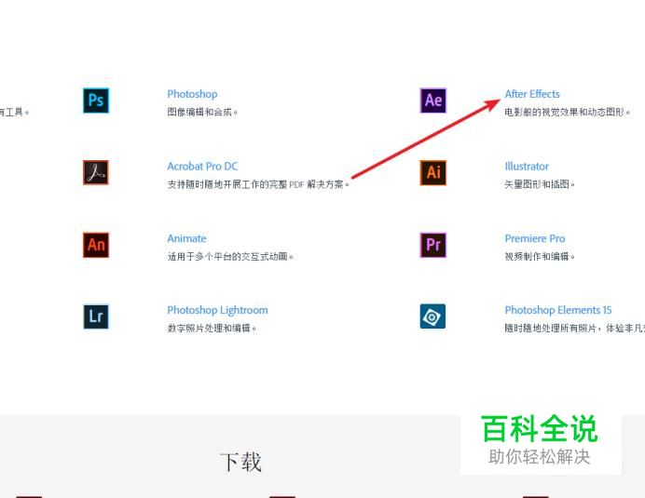Click the text "适用于多个平台的交互式动画。"
Image resolution: width=645 pixels, height=498 pixels.
click(230, 256)
